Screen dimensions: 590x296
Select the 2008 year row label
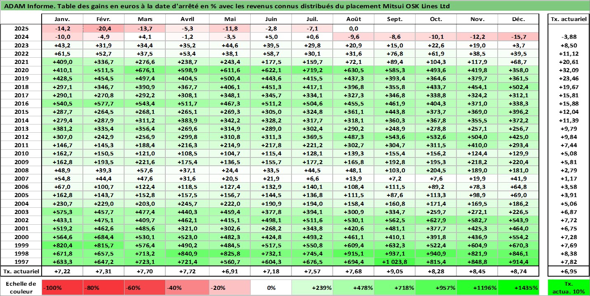[x=21, y=170]
